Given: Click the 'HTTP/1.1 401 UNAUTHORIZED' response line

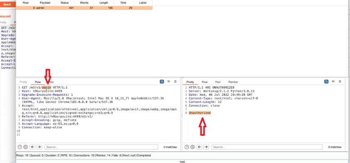Looking at the screenshot, I should coord(211,88).
